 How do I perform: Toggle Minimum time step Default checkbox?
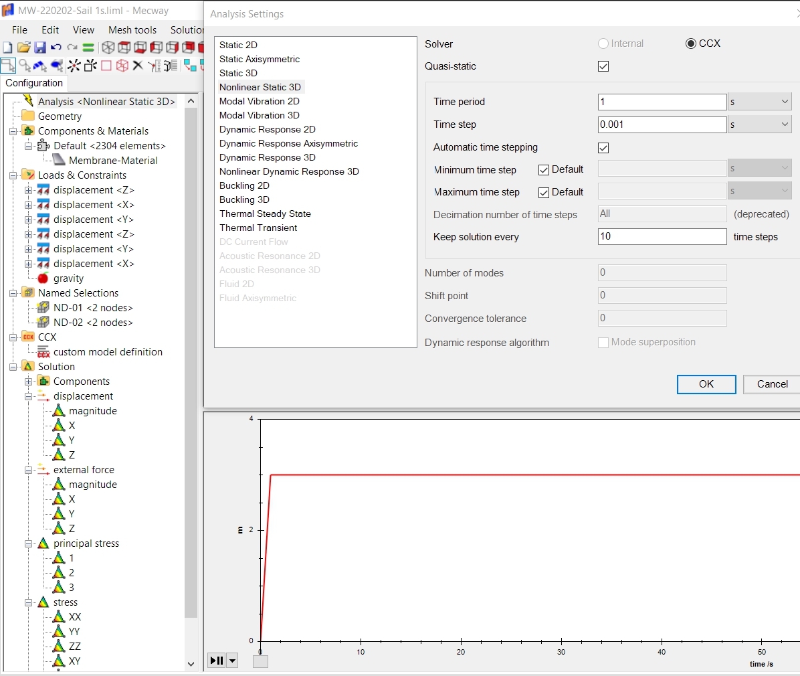tap(543, 170)
